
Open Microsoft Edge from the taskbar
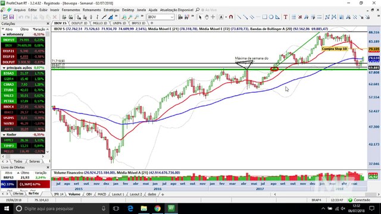[x=130, y=209]
